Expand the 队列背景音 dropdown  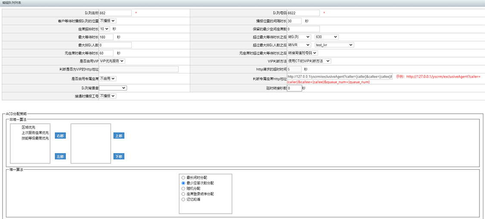coord(113,88)
